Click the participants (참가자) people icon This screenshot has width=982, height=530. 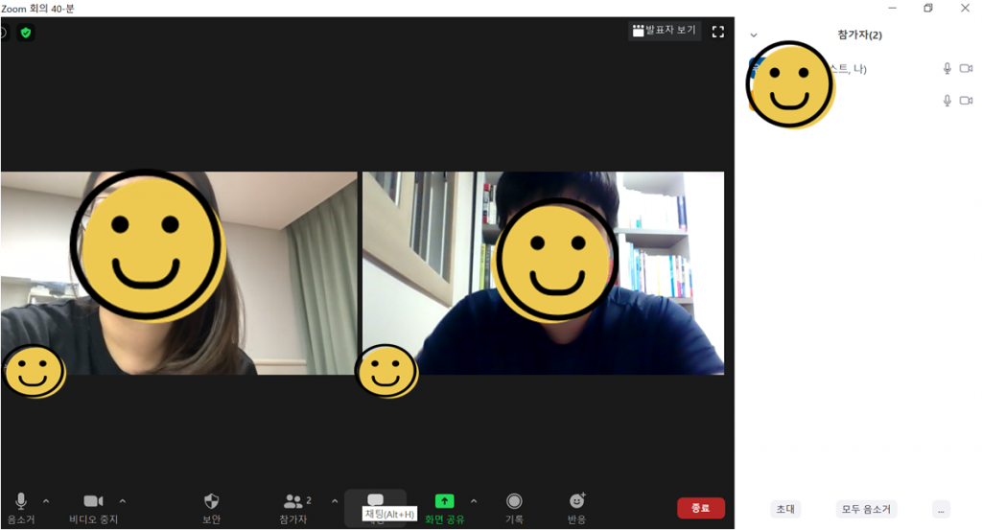(293, 501)
